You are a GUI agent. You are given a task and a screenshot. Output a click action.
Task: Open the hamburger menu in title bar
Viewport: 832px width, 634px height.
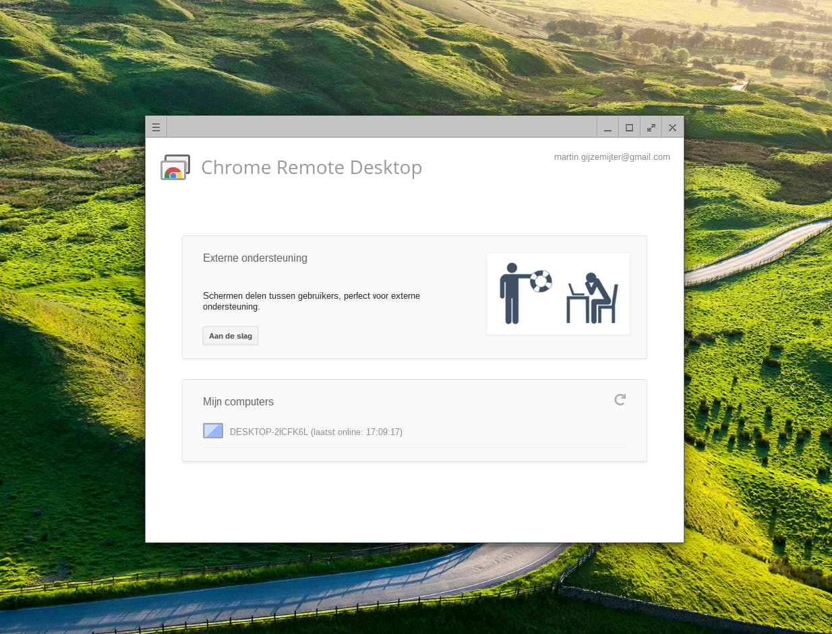click(156, 127)
